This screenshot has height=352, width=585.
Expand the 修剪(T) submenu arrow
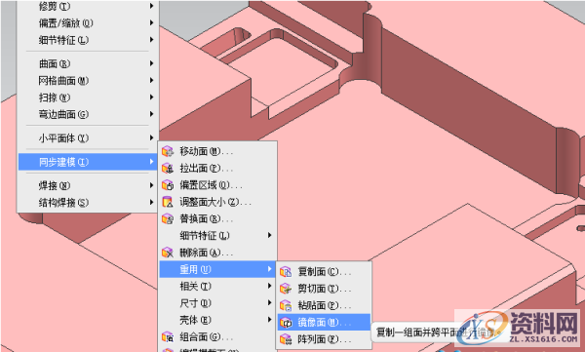(x=151, y=6)
